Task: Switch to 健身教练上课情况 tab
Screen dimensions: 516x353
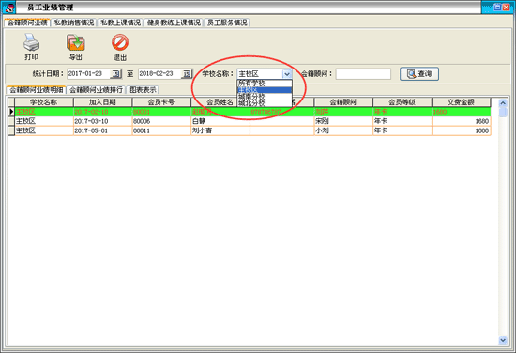Action: [174, 23]
